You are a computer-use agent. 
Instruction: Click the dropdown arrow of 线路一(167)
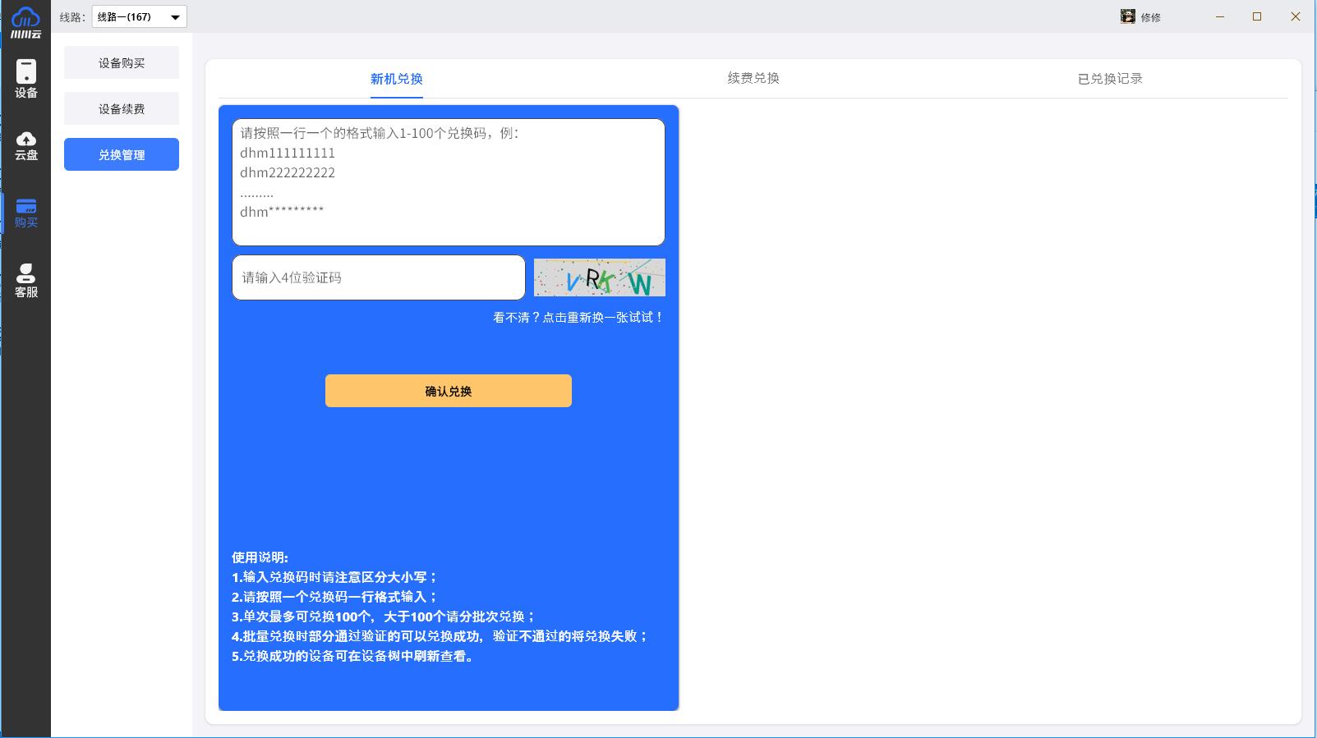click(175, 16)
